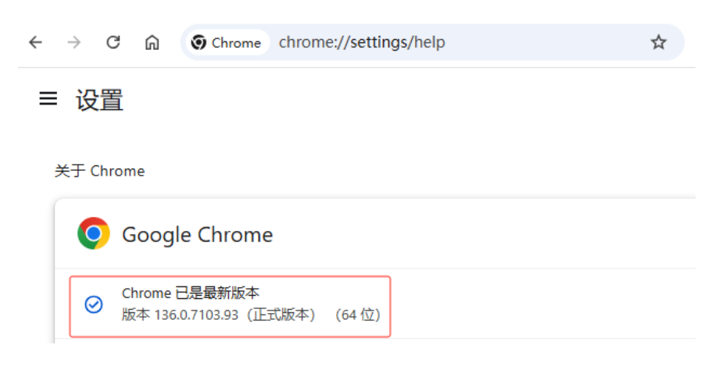Viewport: 726px width, 366px height.
Task: Click empty address bar space before star
Action: pyautogui.click(x=546, y=42)
